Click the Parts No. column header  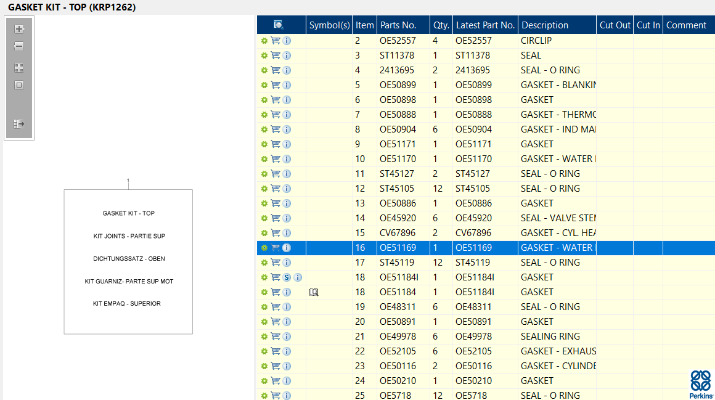pyautogui.click(x=398, y=25)
